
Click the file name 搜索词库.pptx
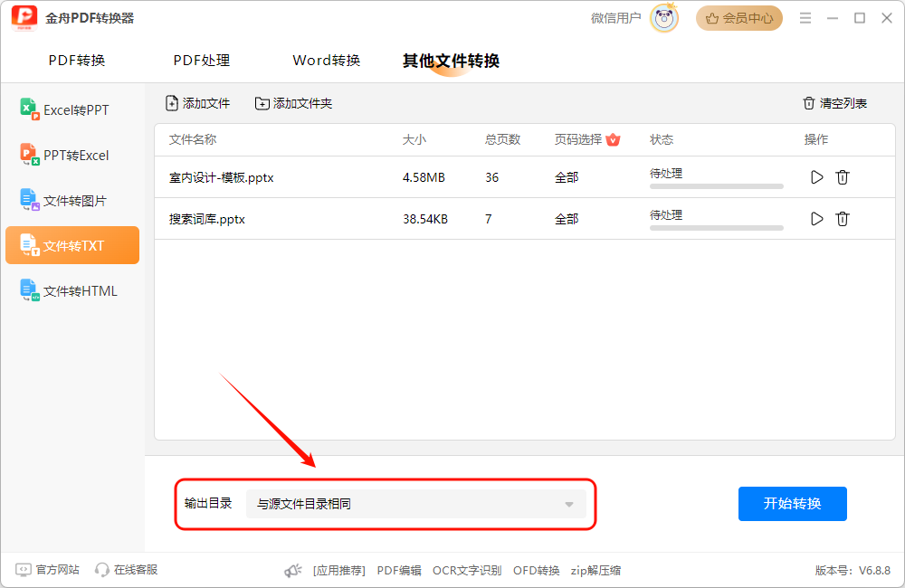pyautogui.click(x=206, y=219)
